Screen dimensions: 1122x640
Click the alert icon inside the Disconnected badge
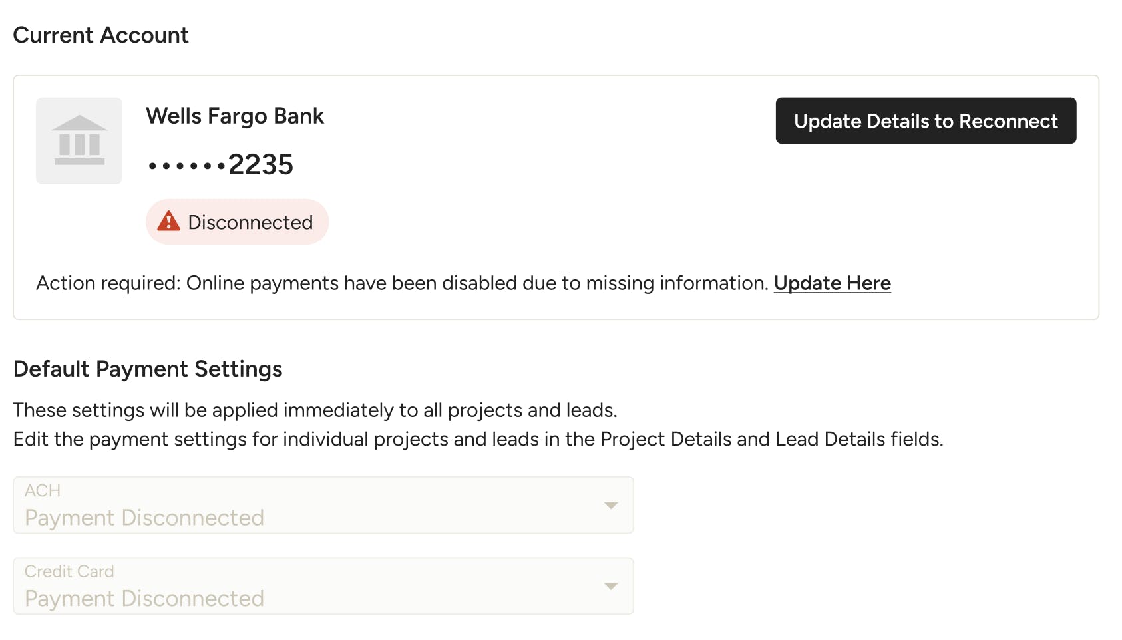pos(170,222)
